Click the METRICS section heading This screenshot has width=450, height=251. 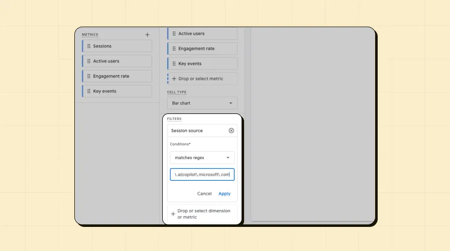click(90, 35)
